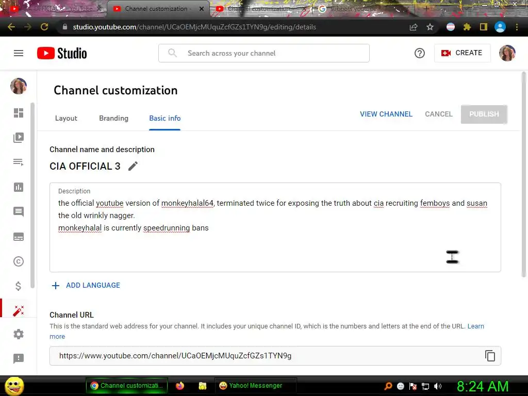Click the Publish button
The image size is (528, 396).
484,114
